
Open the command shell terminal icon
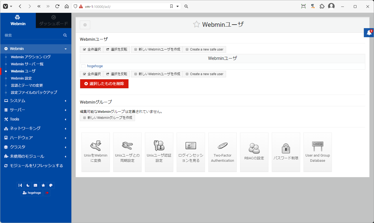pyautogui.click(x=36, y=185)
